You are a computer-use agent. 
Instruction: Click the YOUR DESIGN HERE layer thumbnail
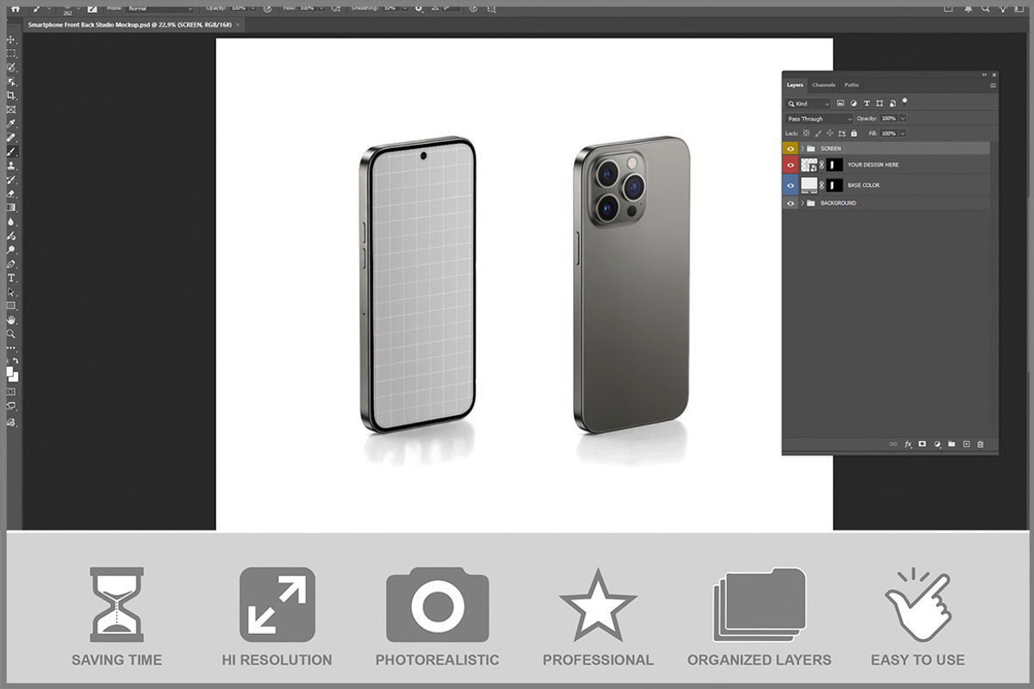tap(809, 164)
